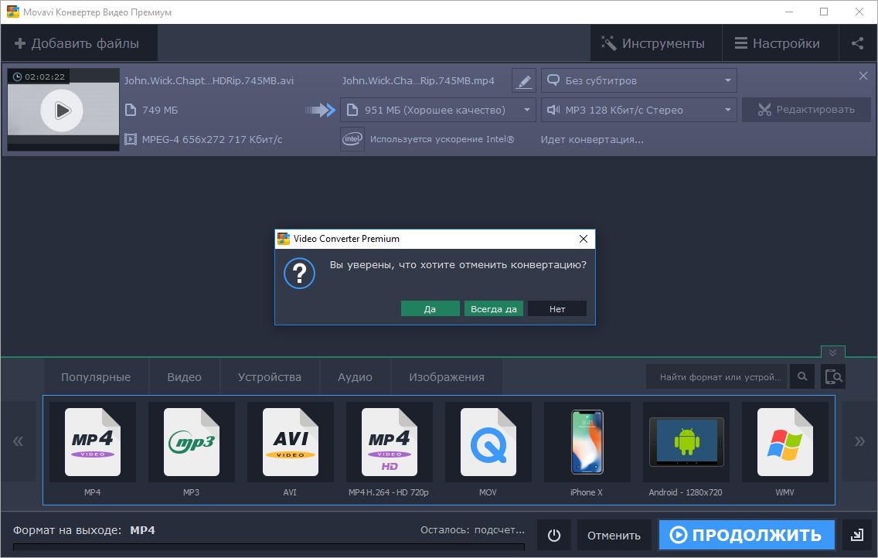Switch to the Изображения tab
This screenshot has width=878, height=558.
point(446,377)
